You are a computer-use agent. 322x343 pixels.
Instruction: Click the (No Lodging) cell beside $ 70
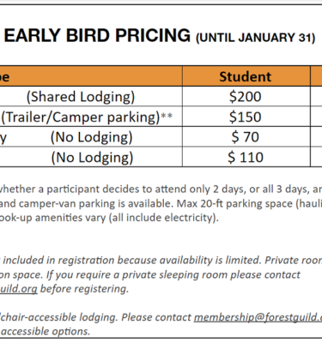(92, 137)
